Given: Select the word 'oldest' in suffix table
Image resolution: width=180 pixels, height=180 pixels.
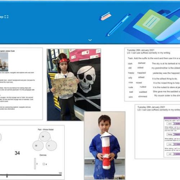Looking at the screenshot, I should pyautogui.click(x=140, y=68).
